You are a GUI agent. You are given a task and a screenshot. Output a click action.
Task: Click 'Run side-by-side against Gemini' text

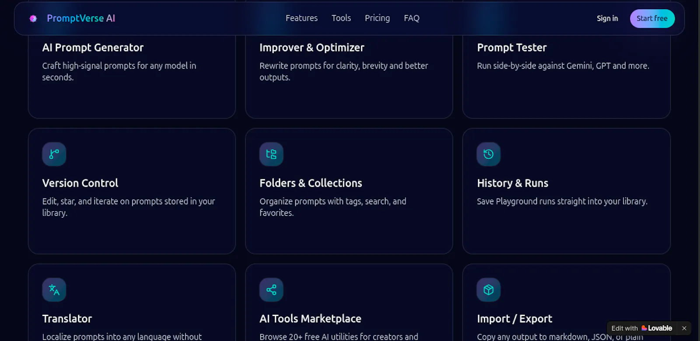pyautogui.click(x=563, y=66)
